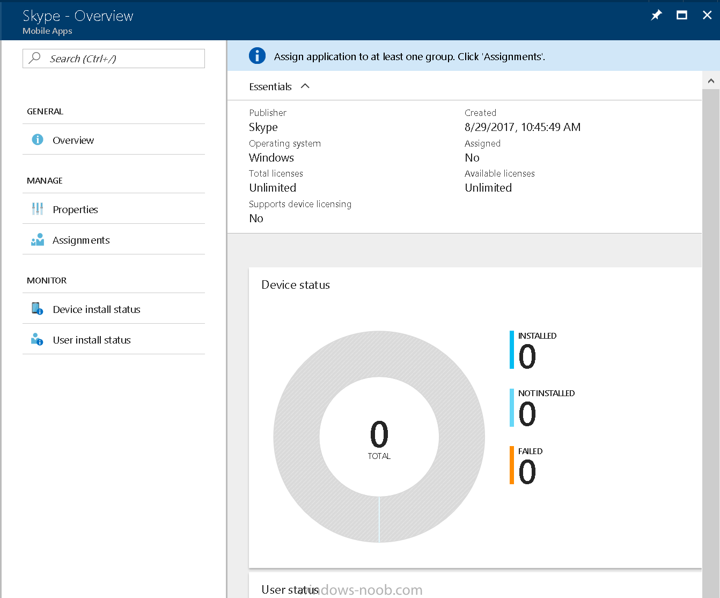Focus the Search (Ctrl+/) field
Screen dimensions: 720x598
(114, 59)
